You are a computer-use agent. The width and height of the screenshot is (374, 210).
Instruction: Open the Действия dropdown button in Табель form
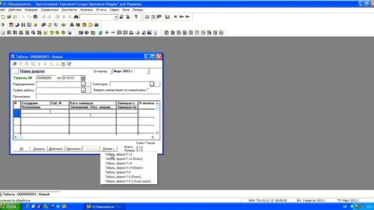click(56, 149)
